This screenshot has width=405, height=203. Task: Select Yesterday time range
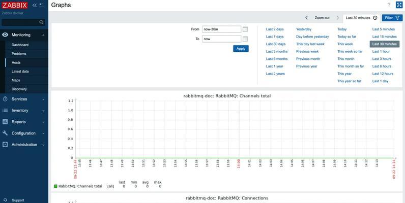[x=304, y=29]
